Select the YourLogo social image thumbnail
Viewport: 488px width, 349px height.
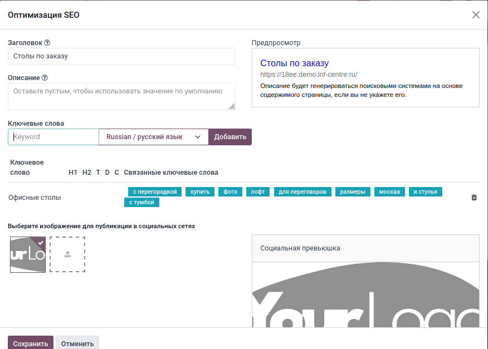28,254
